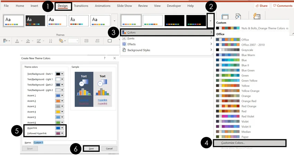Choose the Office color theme
This screenshot has height=157, width=294.
point(251,40)
